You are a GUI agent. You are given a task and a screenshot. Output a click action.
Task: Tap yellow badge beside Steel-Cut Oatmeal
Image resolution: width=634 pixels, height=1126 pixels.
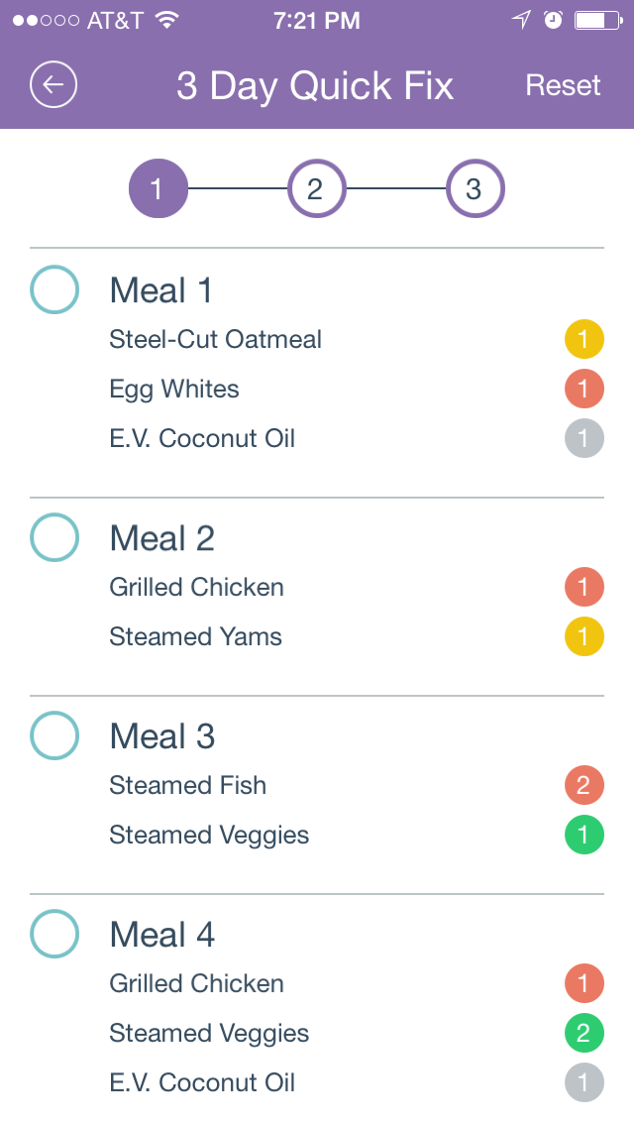click(583, 340)
